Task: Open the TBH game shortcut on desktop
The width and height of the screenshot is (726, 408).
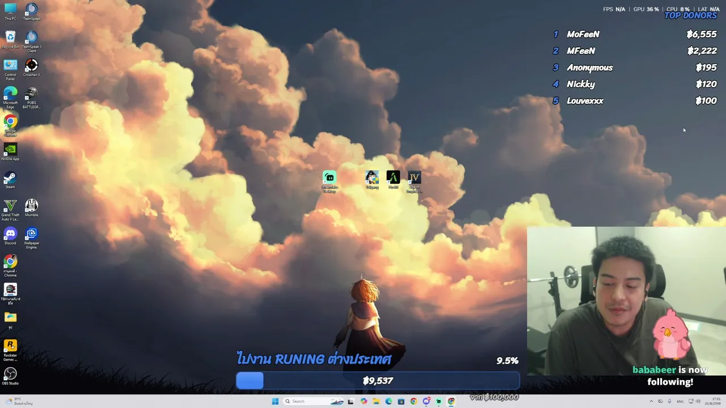Action: [10, 292]
